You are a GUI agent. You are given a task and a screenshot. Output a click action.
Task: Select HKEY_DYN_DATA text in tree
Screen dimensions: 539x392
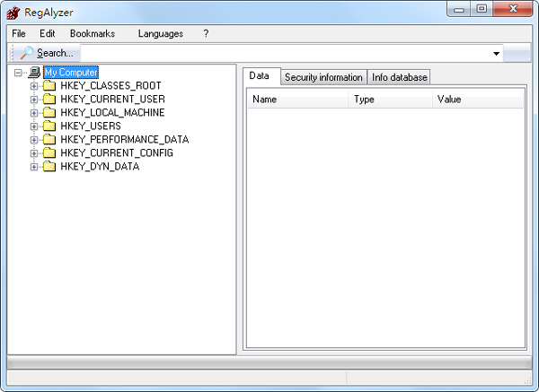100,167
